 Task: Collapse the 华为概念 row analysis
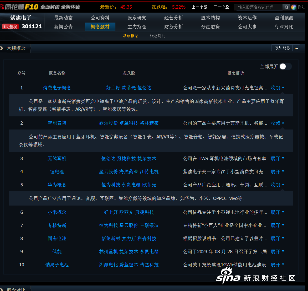coord(277,185)
